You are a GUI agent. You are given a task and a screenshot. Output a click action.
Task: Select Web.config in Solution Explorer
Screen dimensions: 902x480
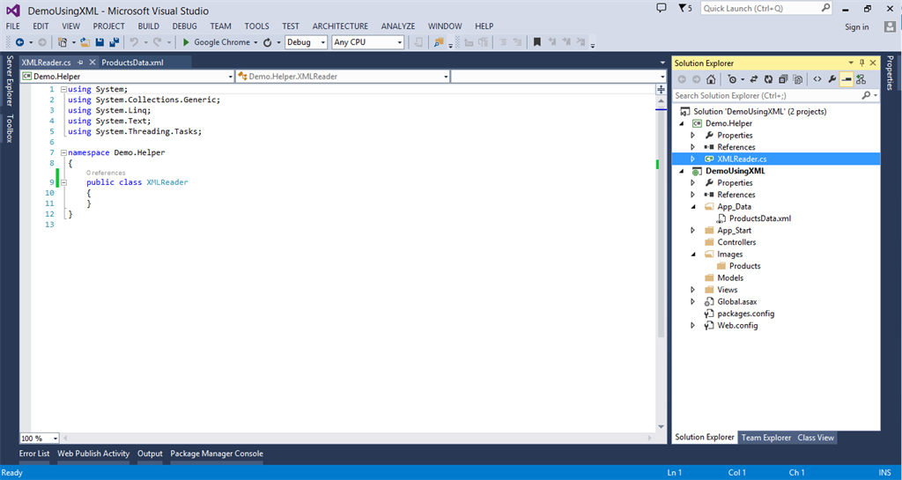tap(737, 325)
